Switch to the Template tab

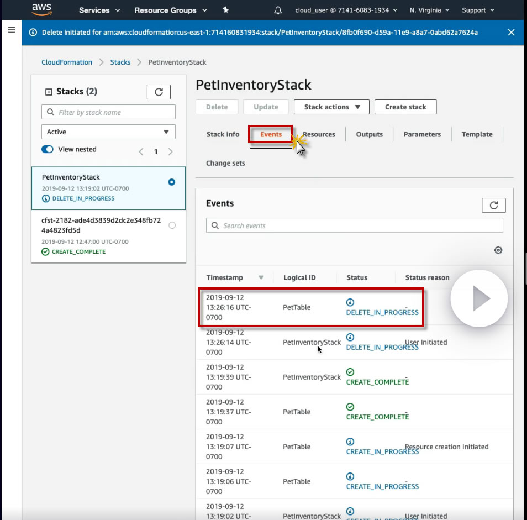477,134
